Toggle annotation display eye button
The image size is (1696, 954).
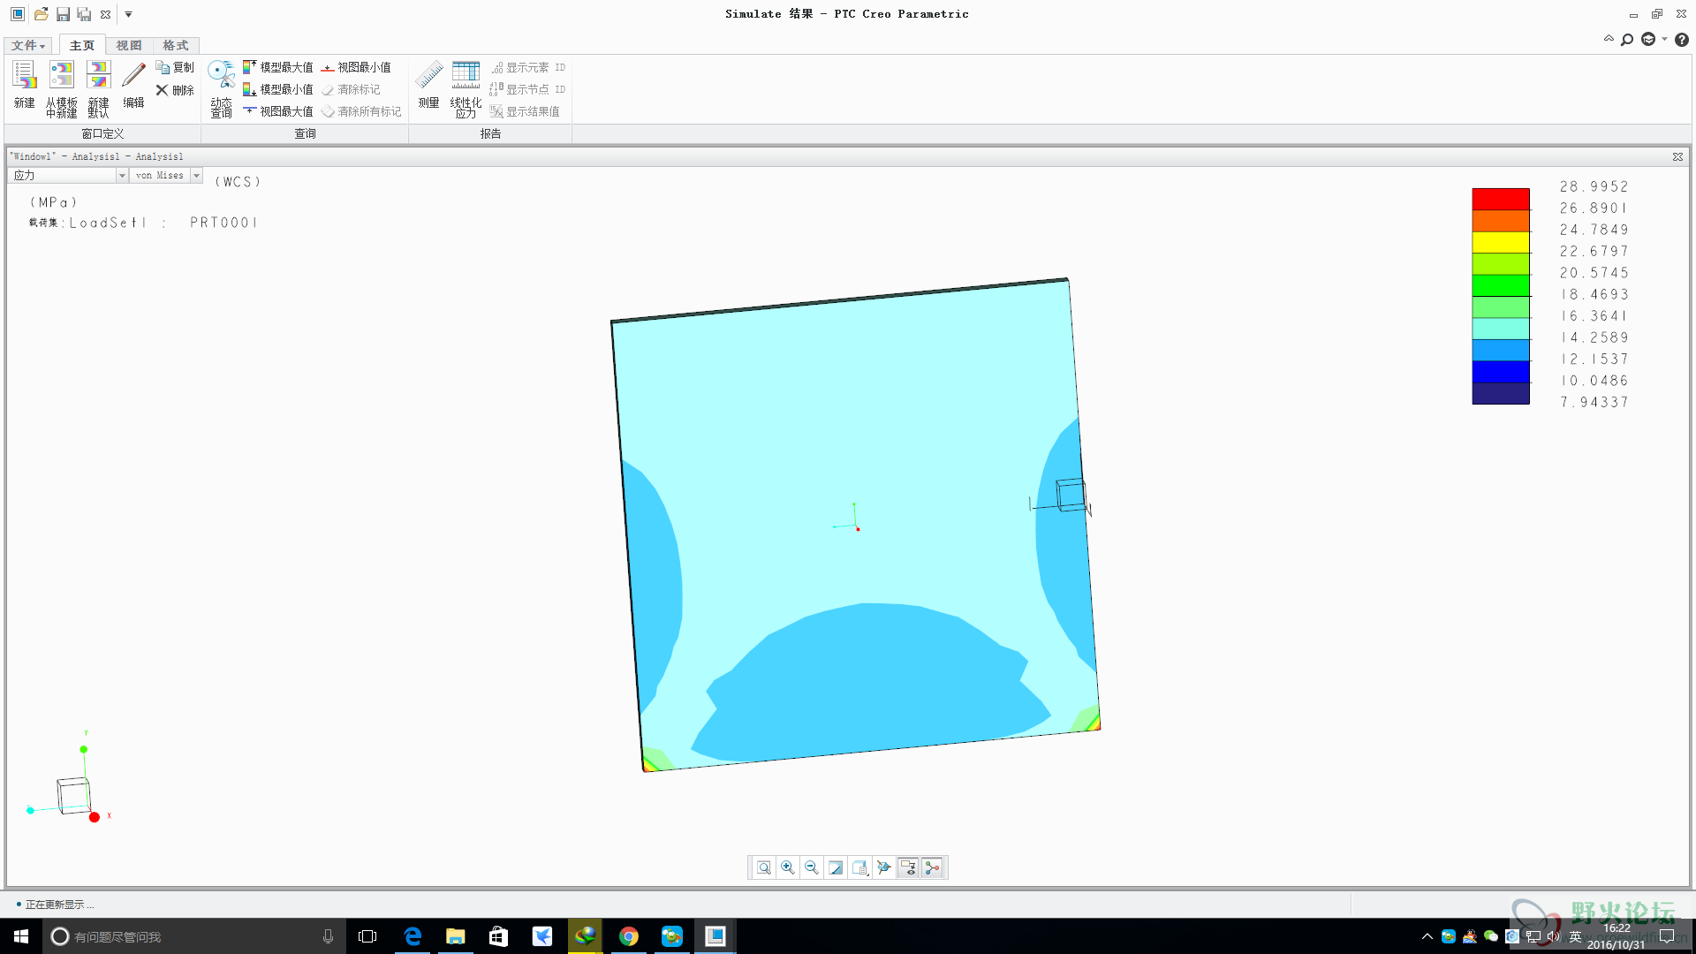[x=908, y=867]
